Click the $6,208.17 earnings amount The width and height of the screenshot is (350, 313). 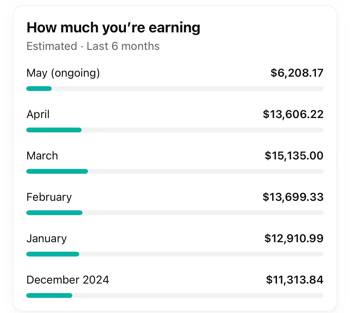click(x=297, y=73)
